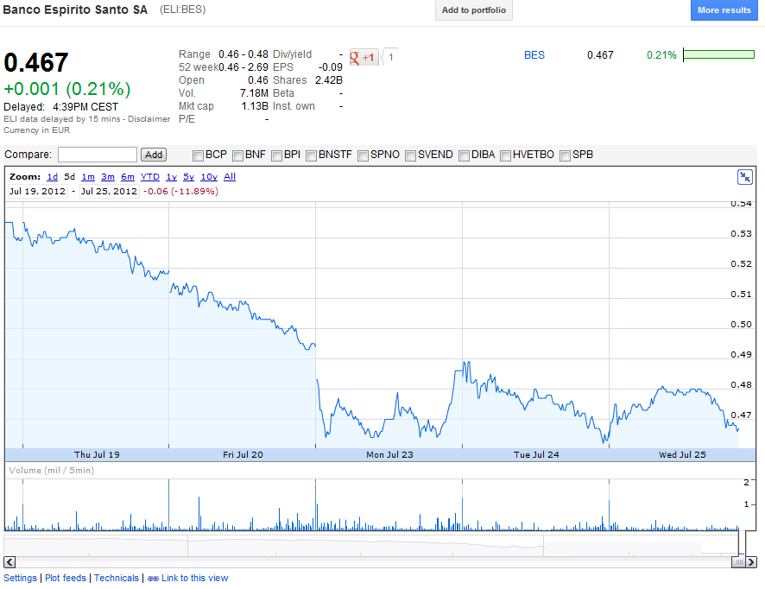This screenshot has width=765, height=589.
Task: Check the BPI compare checkbox
Action: 276,155
